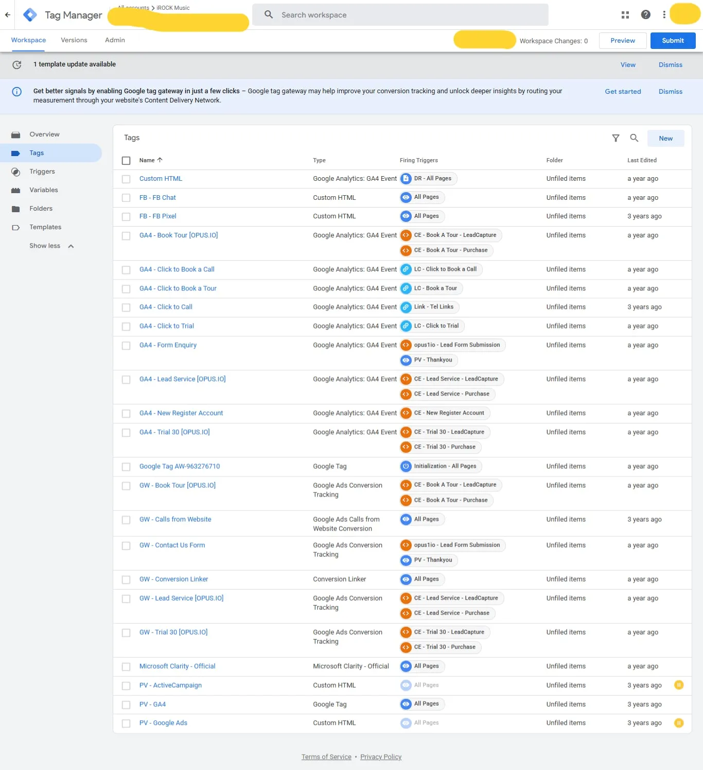Collapse the sidebar with Show less
The width and height of the screenshot is (703, 770).
coord(51,246)
